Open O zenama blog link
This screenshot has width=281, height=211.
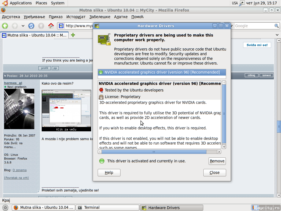19,170
